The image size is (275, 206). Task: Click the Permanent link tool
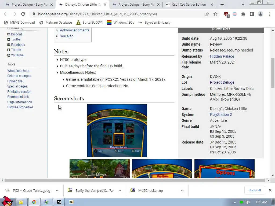18,97
